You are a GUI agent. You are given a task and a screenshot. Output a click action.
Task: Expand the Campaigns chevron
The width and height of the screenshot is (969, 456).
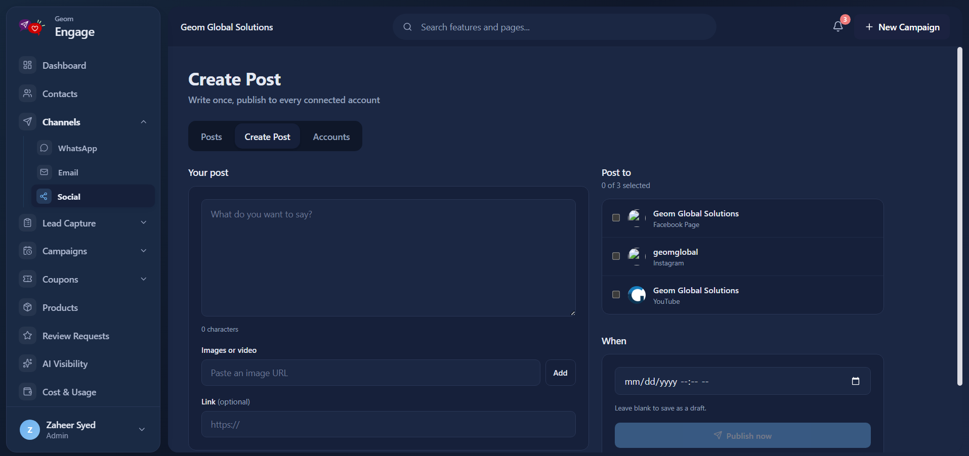click(144, 251)
